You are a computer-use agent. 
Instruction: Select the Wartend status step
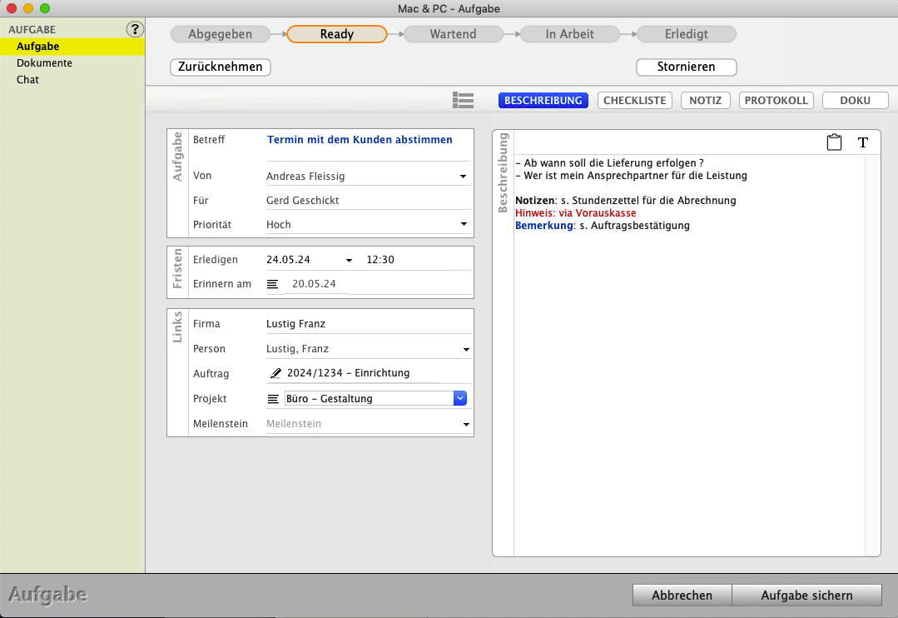point(453,34)
